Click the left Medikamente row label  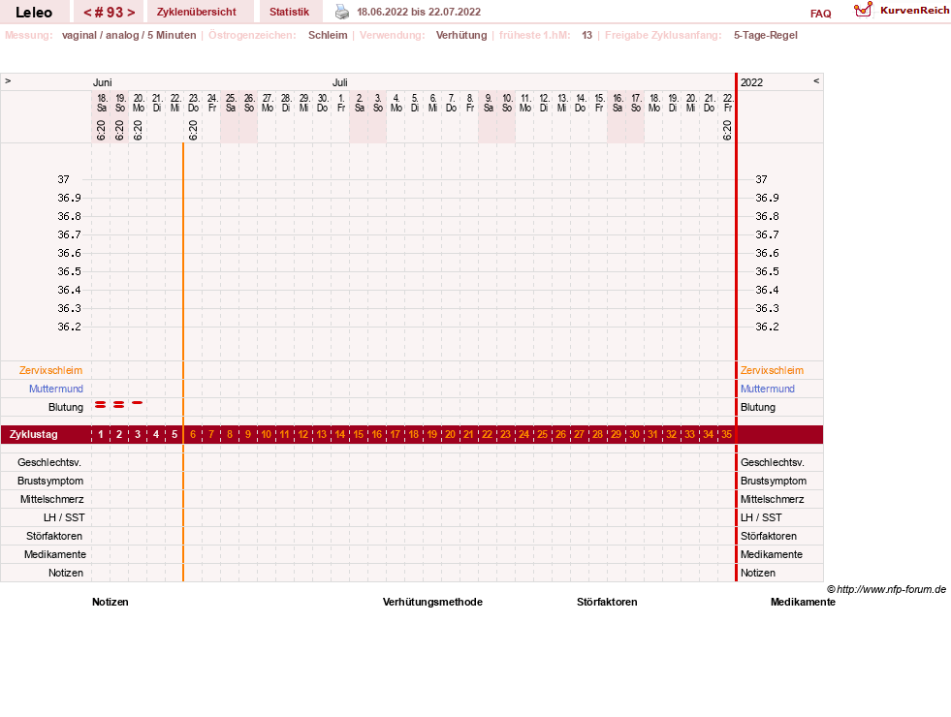pos(55,554)
